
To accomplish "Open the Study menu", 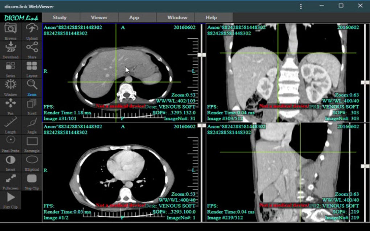I will (59, 17).
